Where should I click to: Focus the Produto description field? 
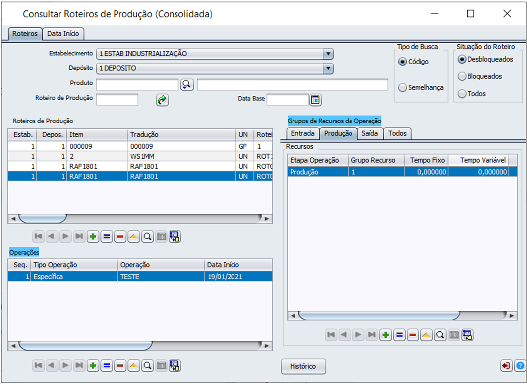293,85
